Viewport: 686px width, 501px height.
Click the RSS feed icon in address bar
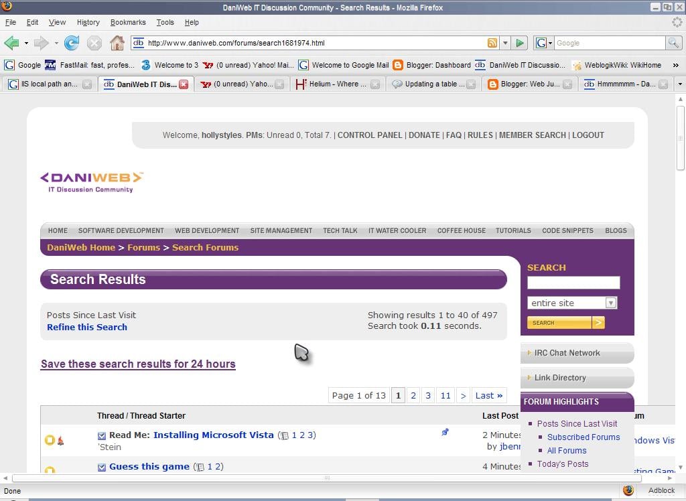coord(492,43)
